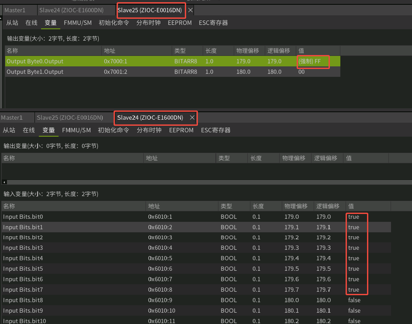Select 在线 tab in lower panel
Image resolution: width=412 pixels, height=324 pixels.
[29, 130]
